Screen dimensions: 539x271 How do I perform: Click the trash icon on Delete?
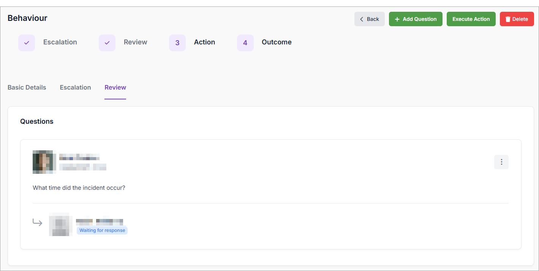click(x=508, y=19)
